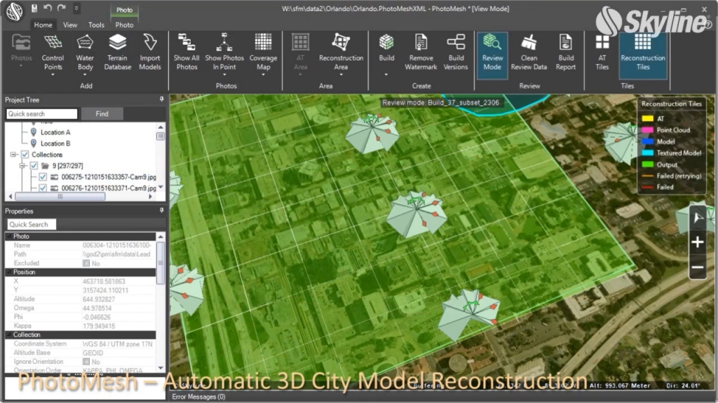Collapse the Position property group
This screenshot has height=403, width=718.
(x=8, y=272)
